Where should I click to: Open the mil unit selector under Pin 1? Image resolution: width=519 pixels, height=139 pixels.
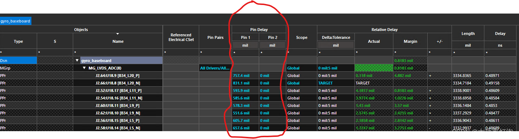(245, 45)
